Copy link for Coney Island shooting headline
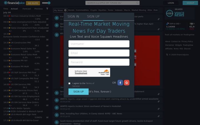Screen dimensions: 200x125 [159, 116]
